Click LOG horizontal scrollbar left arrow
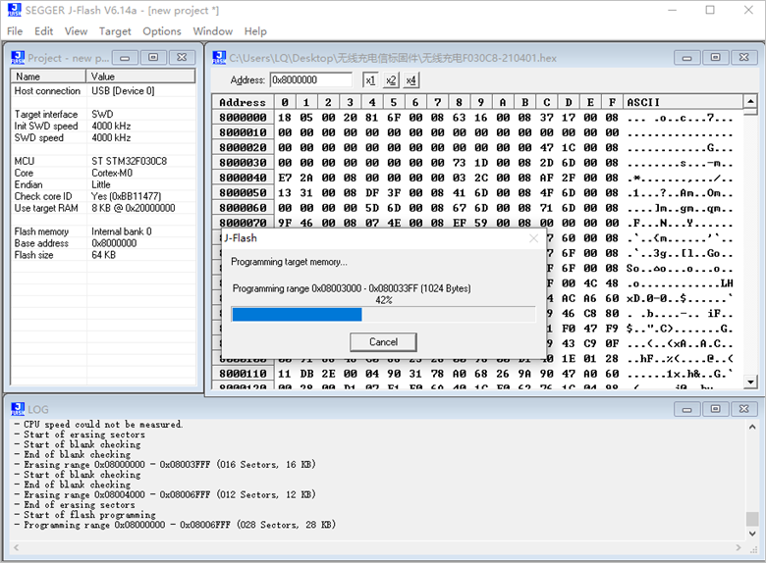Screen dimensions: 766x563 (16, 548)
